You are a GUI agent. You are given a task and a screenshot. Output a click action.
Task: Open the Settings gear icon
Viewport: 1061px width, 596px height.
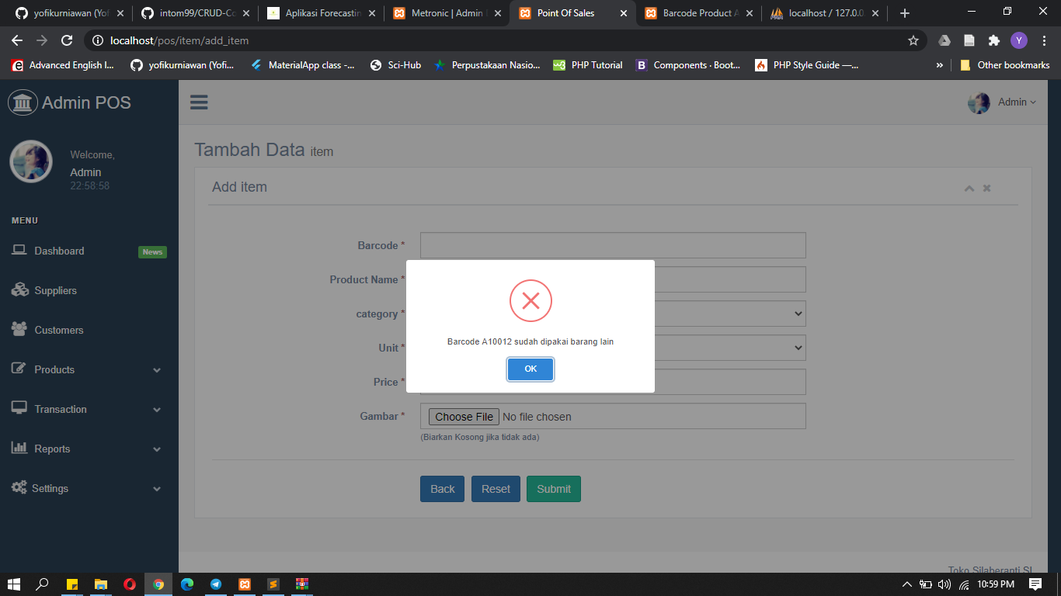coord(20,487)
